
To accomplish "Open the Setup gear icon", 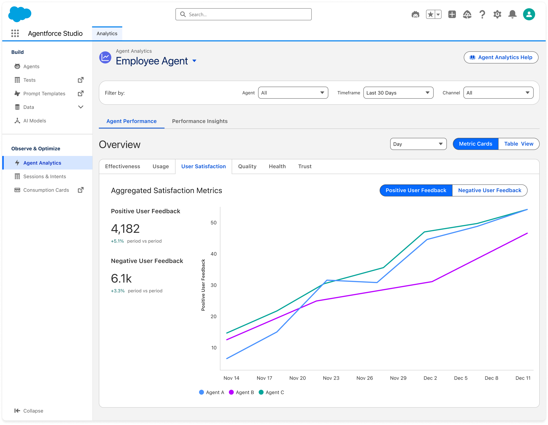I will point(497,14).
